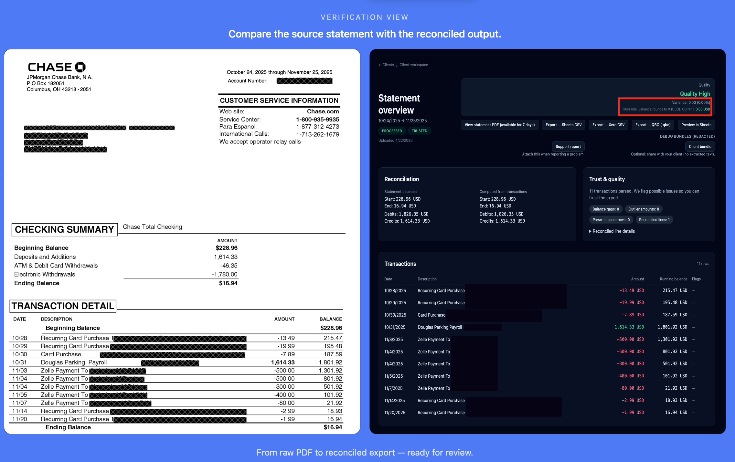
Task: Click the Uploaded 4/22/2026 text
Action: click(x=395, y=141)
